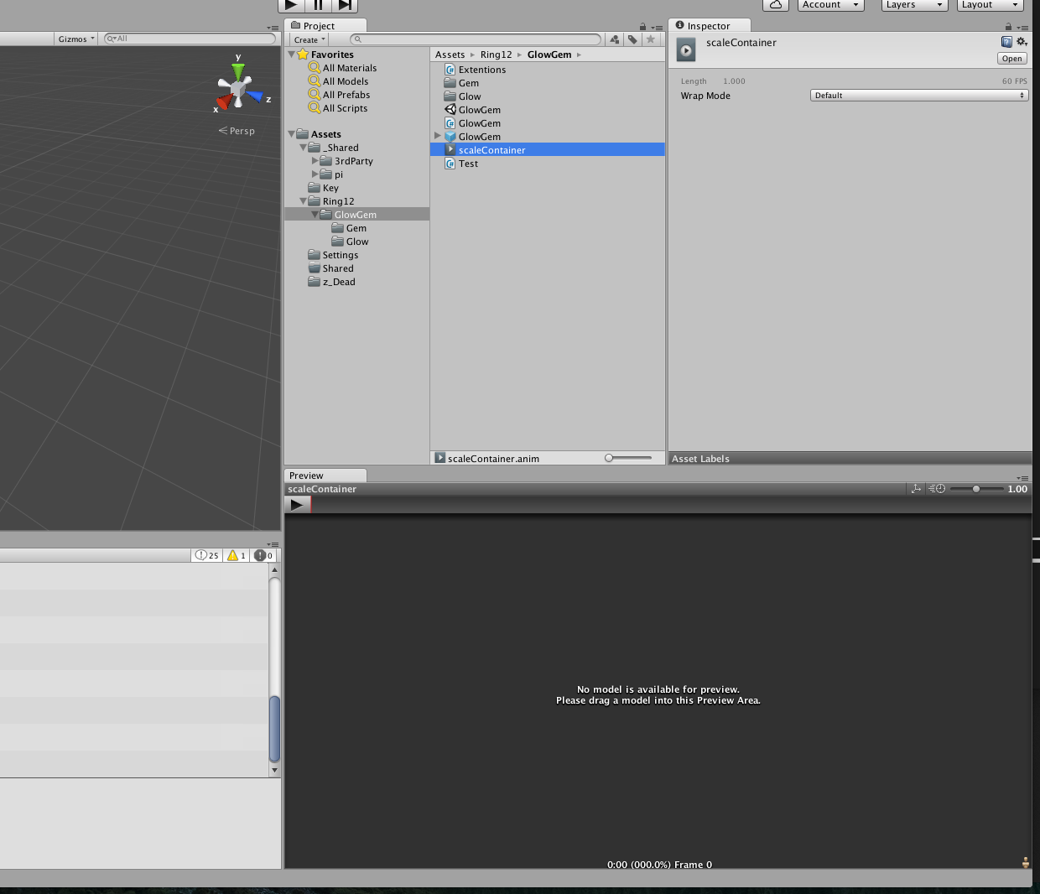Click the Assets breadcrumb
The height and width of the screenshot is (894, 1040).
pyautogui.click(x=450, y=55)
